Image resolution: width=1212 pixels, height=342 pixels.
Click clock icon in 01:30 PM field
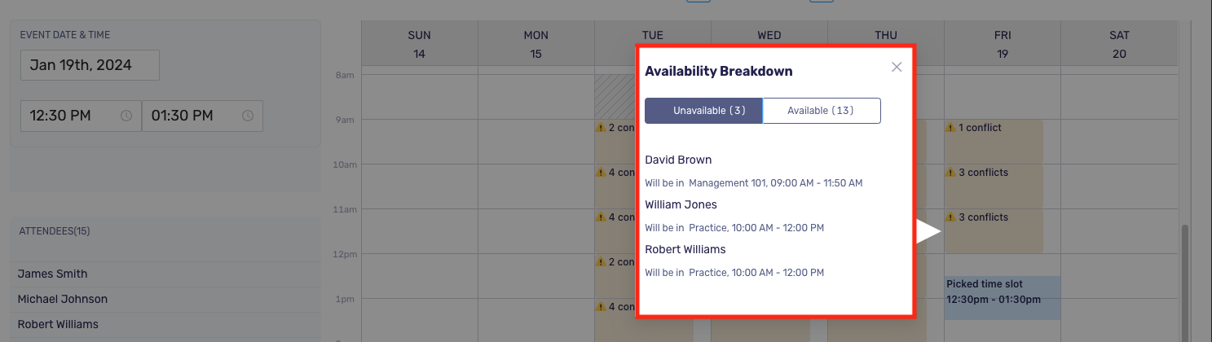tap(248, 116)
